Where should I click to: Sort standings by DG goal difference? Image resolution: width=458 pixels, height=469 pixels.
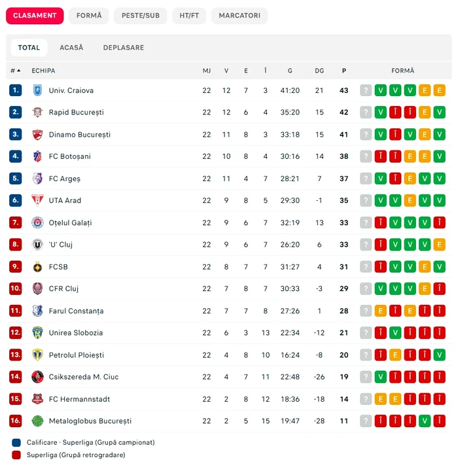click(x=319, y=71)
